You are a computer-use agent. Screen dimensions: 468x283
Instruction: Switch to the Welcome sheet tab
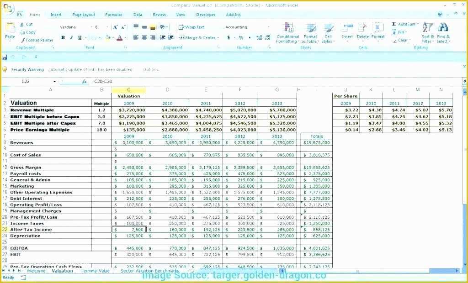pyautogui.click(x=36, y=271)
